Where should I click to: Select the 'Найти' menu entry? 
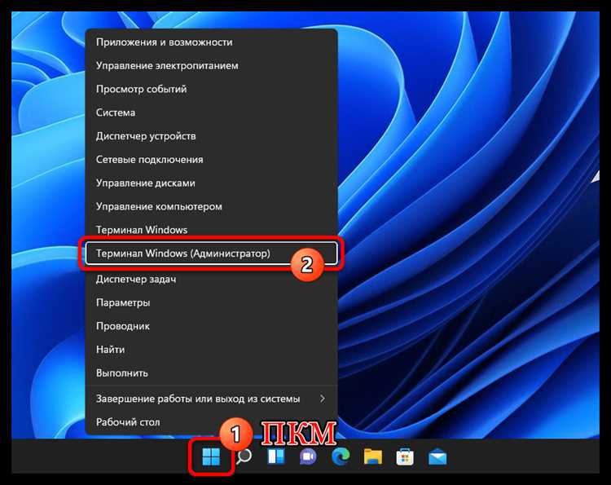(211, 350)
